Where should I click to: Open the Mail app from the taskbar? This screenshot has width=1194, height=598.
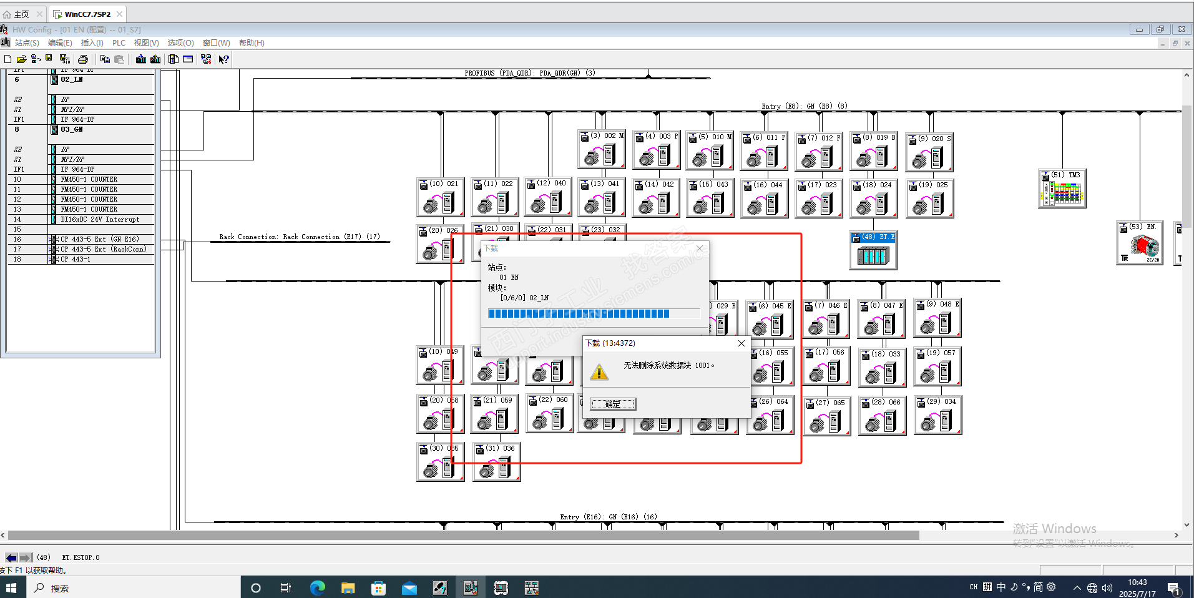pos(409,587)
